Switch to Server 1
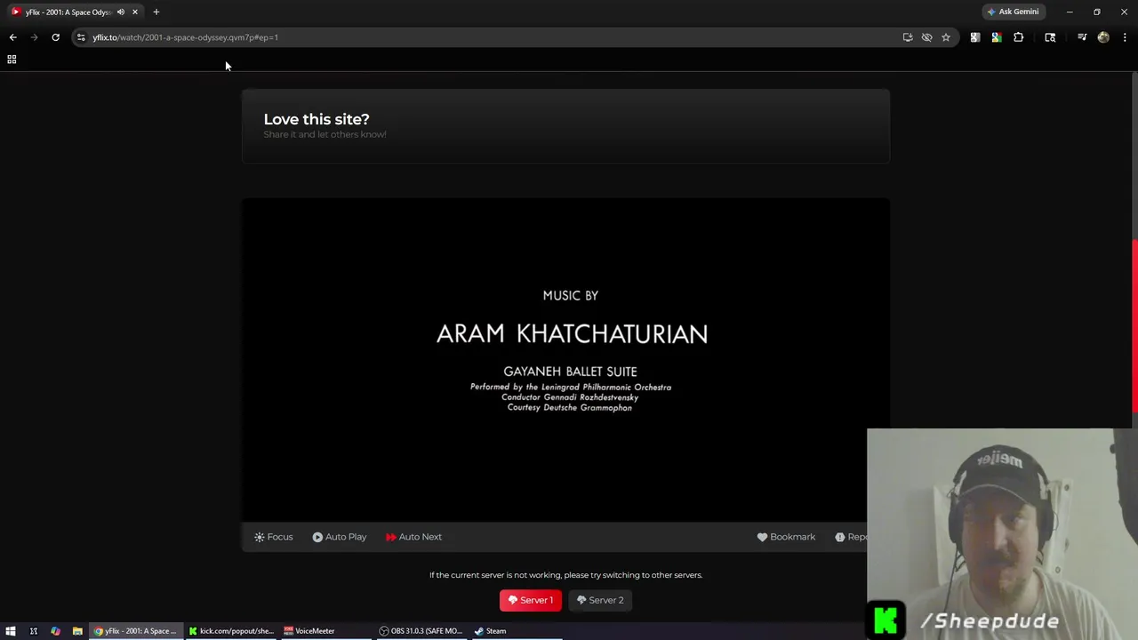This screenshot has width=1138, height=640. tap(531, 600)
